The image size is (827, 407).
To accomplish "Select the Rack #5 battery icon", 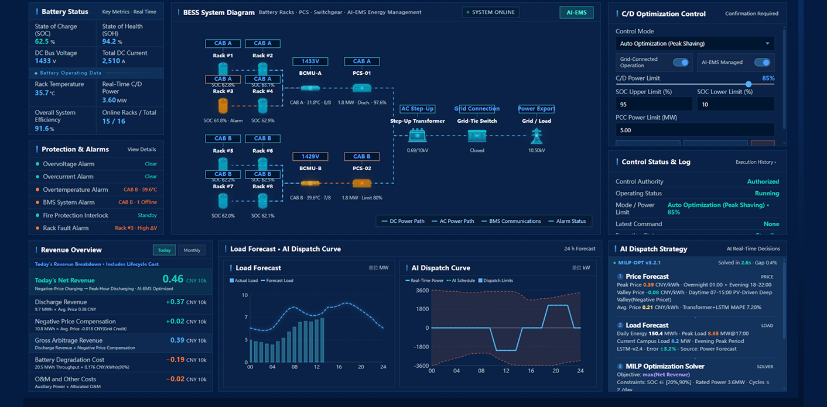I will coord(223,164).
